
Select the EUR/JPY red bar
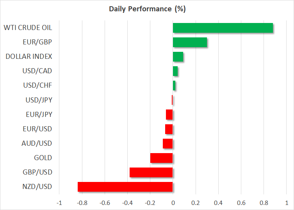click(x=169, y=115)
